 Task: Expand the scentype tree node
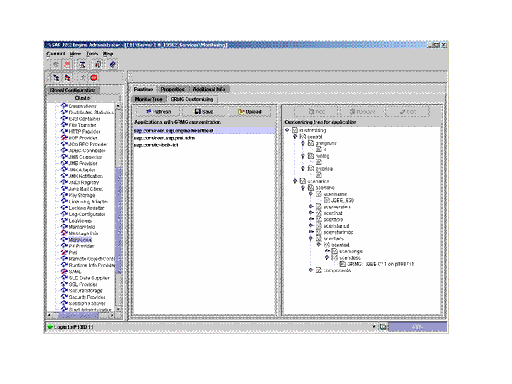pos(311,220)
